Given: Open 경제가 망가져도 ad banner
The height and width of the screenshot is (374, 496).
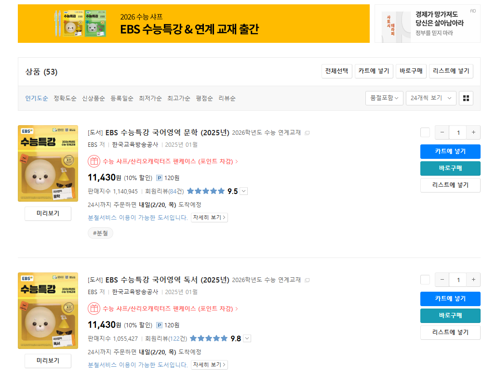Looking at the screenshot, I should (428, 24).
